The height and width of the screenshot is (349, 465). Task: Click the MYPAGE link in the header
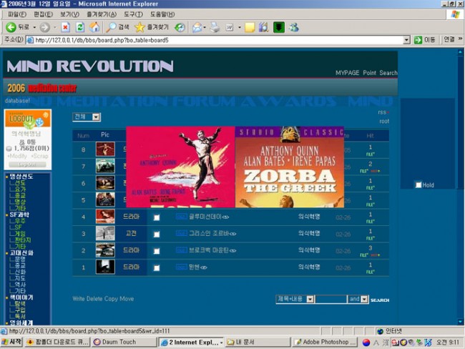347,73
